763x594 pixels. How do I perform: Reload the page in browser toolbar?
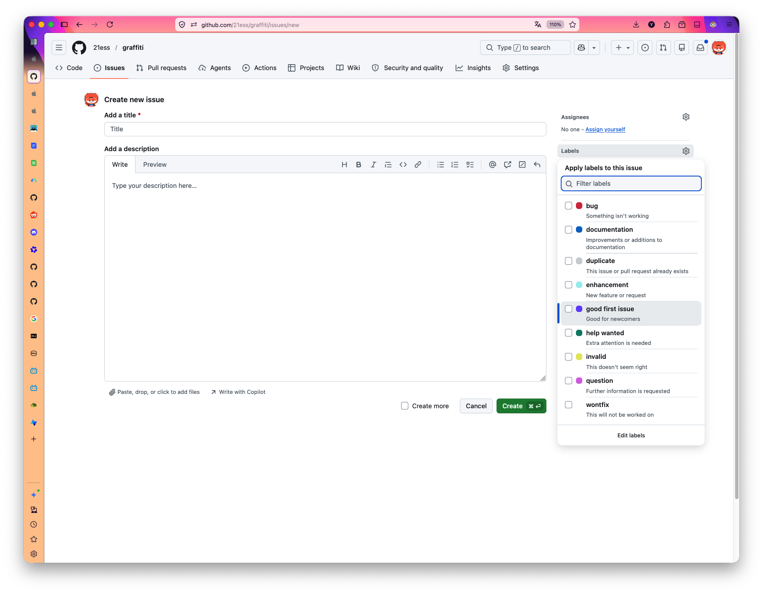110,25
